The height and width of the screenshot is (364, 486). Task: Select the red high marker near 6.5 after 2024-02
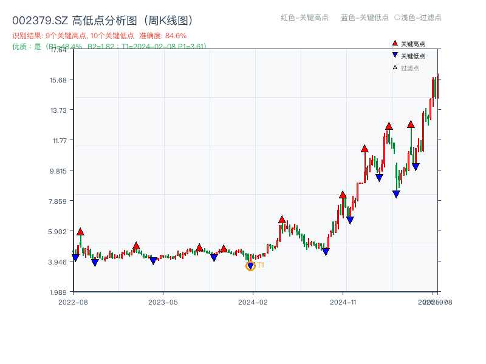[x=282, y=220]
